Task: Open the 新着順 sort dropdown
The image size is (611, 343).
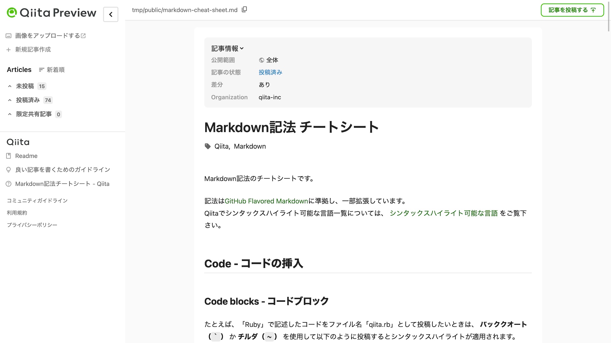Action: tap(52, 70)
